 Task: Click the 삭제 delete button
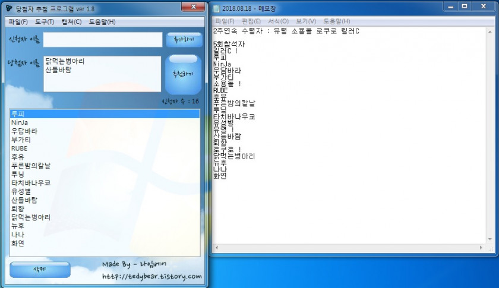click(x=40, y=270)
